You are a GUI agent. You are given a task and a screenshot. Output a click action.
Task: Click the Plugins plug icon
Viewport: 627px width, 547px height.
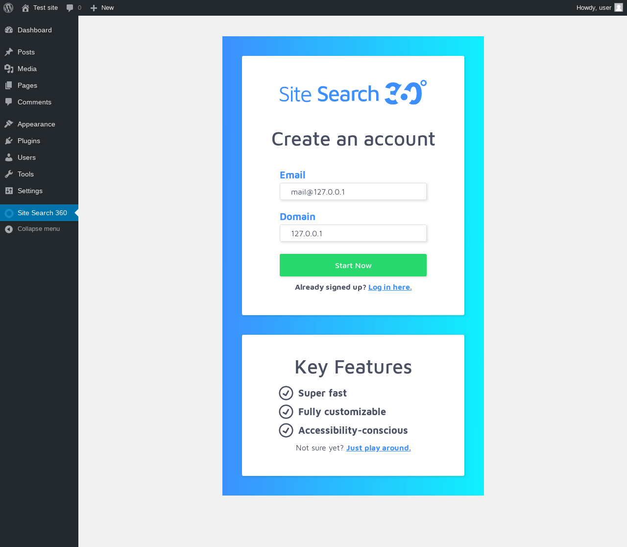tap(9, 141)
